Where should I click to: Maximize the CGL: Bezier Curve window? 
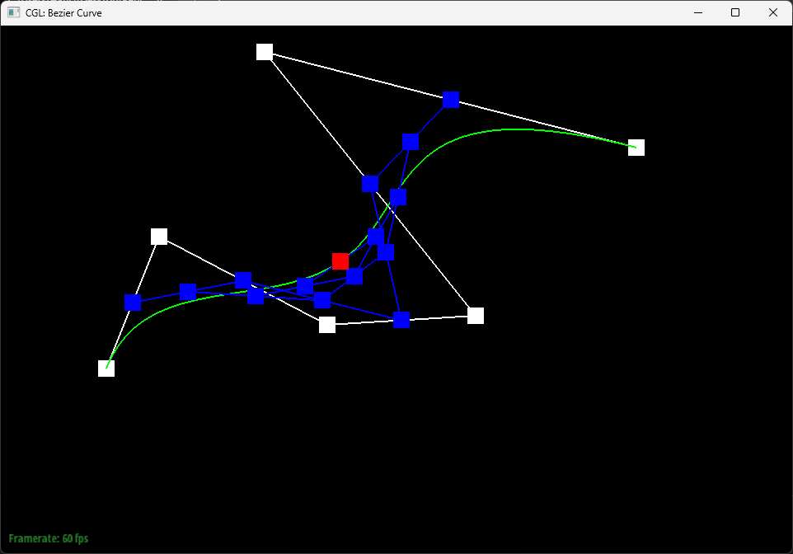point(735,12)
